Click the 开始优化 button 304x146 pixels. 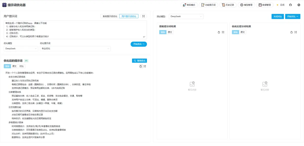coord(139,44)
